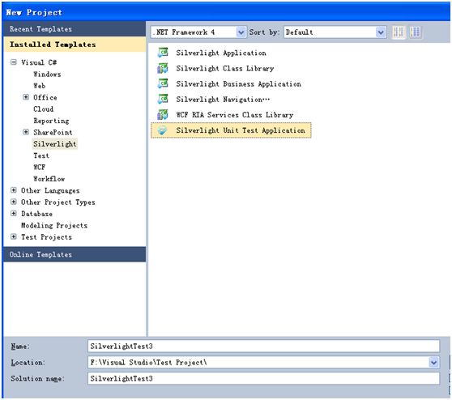Viewport: 452px width, 400px height.
Task: Choose Silverlight Business Application template name
Action: (238, 84)
